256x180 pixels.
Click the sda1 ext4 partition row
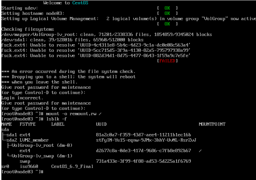(x=18, y=135)
